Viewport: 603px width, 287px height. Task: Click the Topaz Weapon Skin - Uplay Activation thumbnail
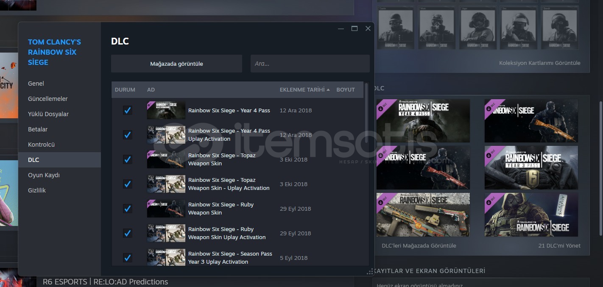pyautogui.click(x=166, y=184)
